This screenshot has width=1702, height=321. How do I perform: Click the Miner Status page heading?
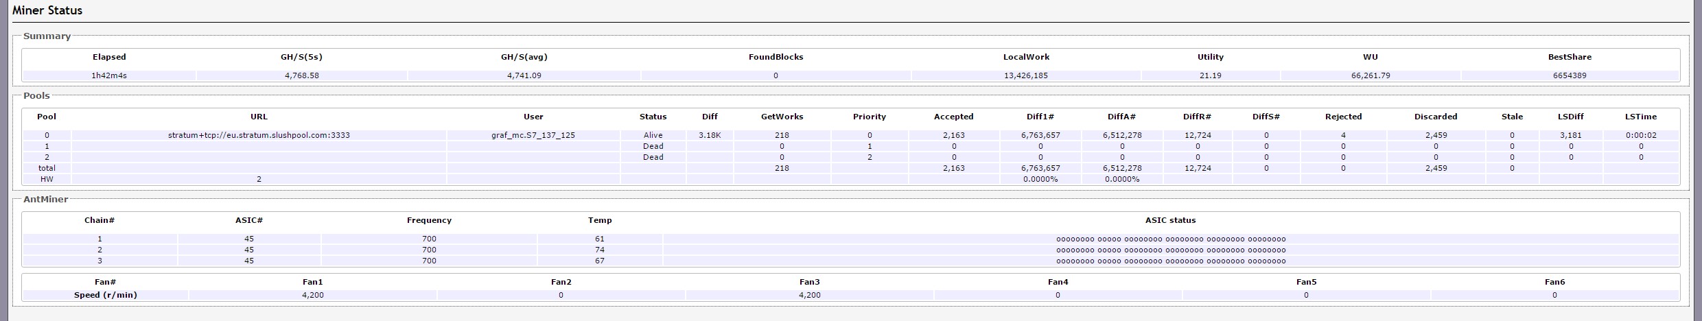[x=47, y=10]
